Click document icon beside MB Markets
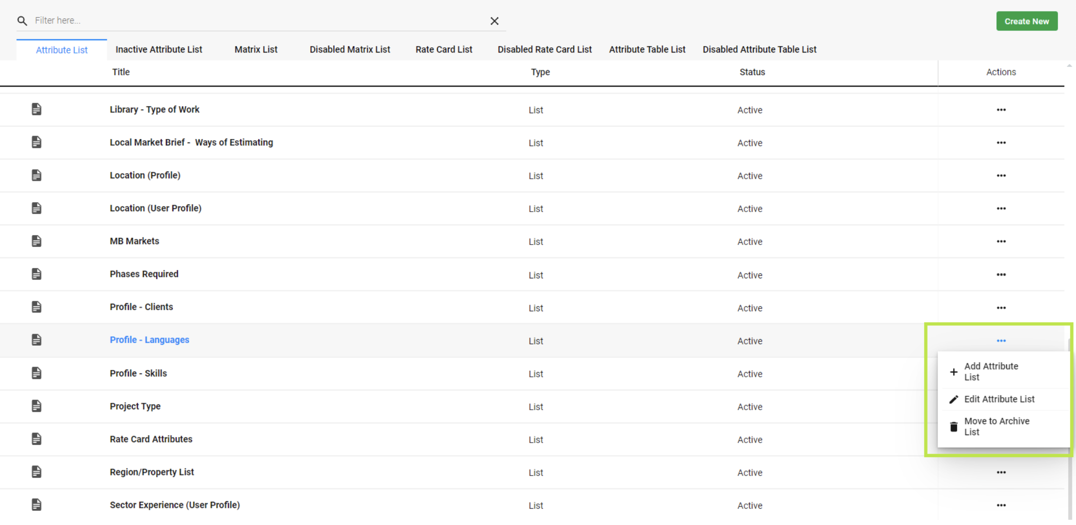Screen dimensions: 1076x525 pyautogui.click(x=36, y=241)
